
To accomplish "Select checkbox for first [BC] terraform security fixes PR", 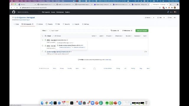I will (43, 40).
